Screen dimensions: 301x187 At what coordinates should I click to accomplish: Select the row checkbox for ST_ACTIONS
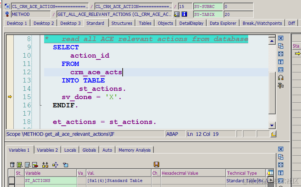[12, 181]
